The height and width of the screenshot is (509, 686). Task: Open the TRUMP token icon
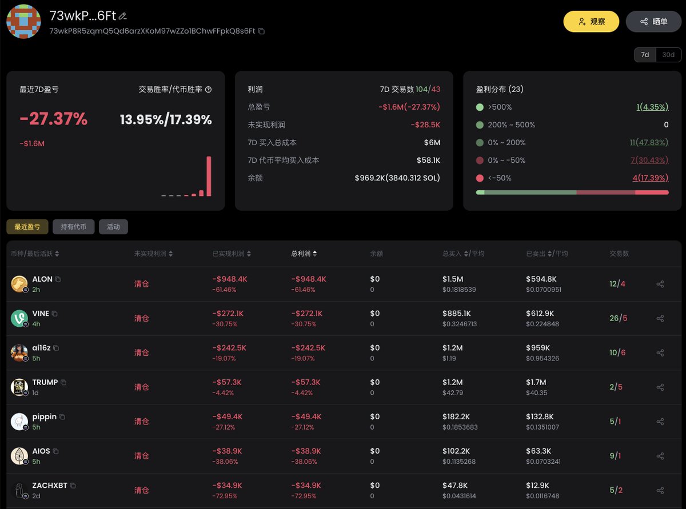(x=19, y=387)
